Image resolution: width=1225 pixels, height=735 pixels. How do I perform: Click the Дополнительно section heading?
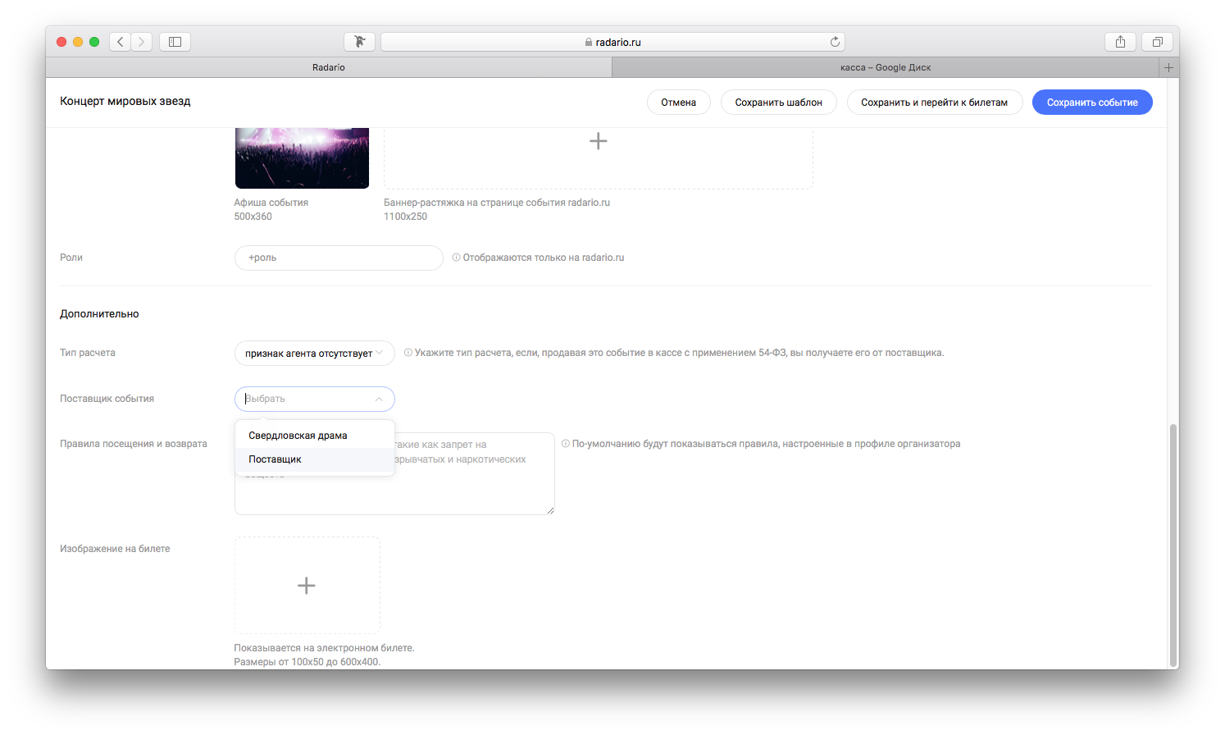(99, 314)
